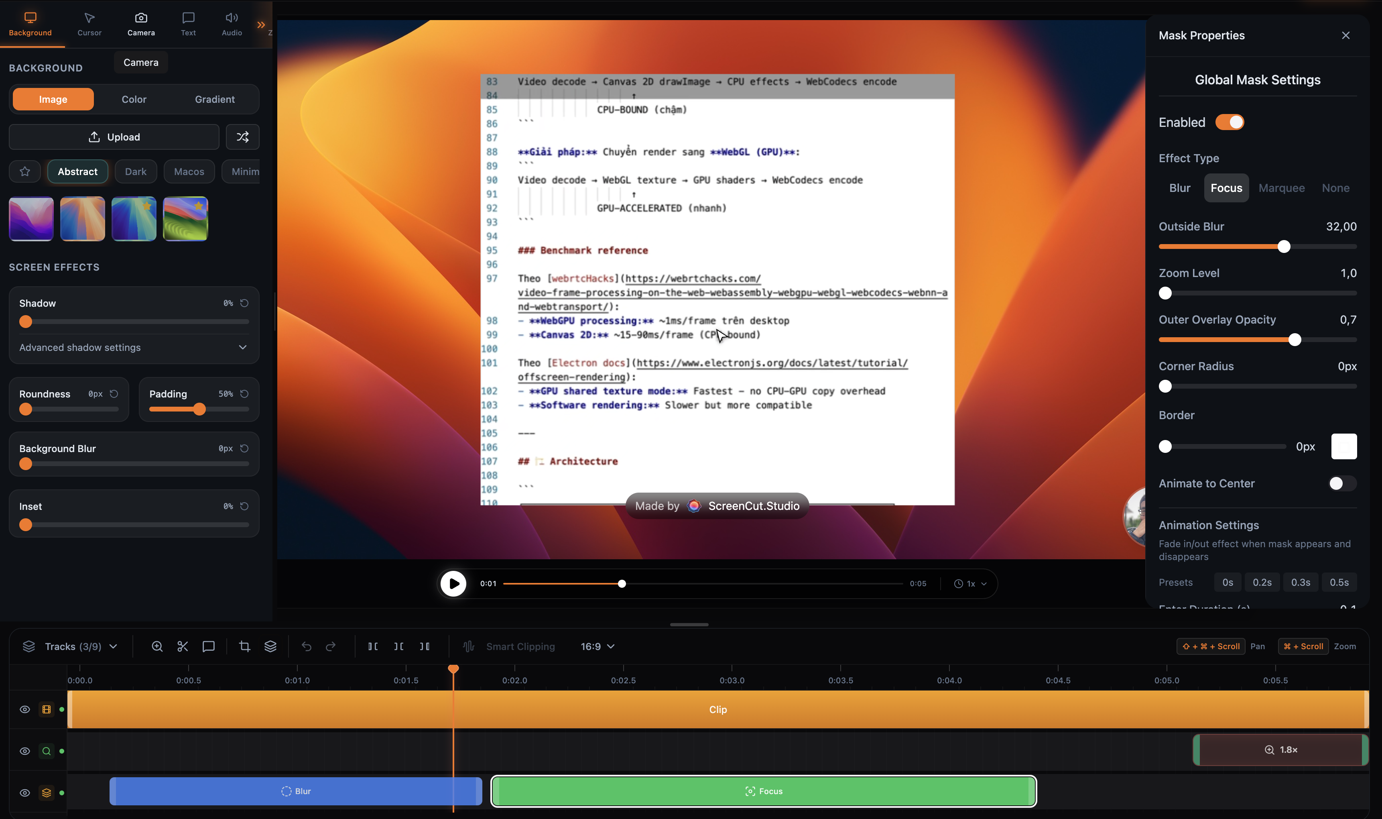This screenshot has height=819, width=1382.
Task: Click the undo icon above the timeline
Action: (x=307, y=646)
